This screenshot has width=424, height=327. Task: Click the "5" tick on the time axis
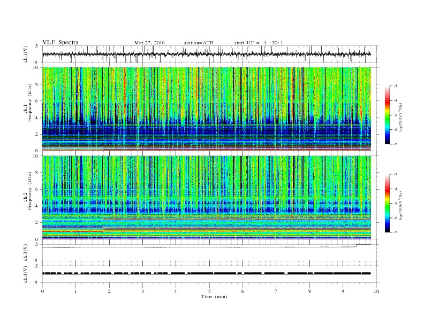209,291
